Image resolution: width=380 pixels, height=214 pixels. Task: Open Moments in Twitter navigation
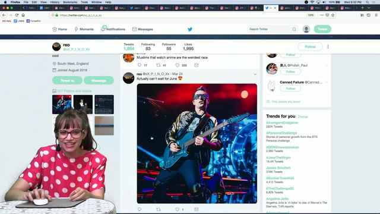[84, 29]
